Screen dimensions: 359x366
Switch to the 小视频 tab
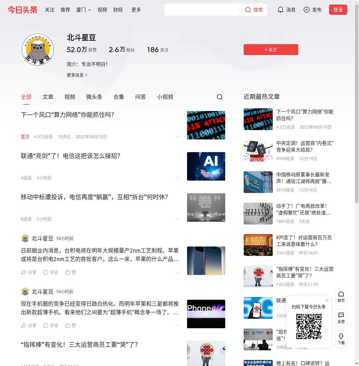point(165,97)
